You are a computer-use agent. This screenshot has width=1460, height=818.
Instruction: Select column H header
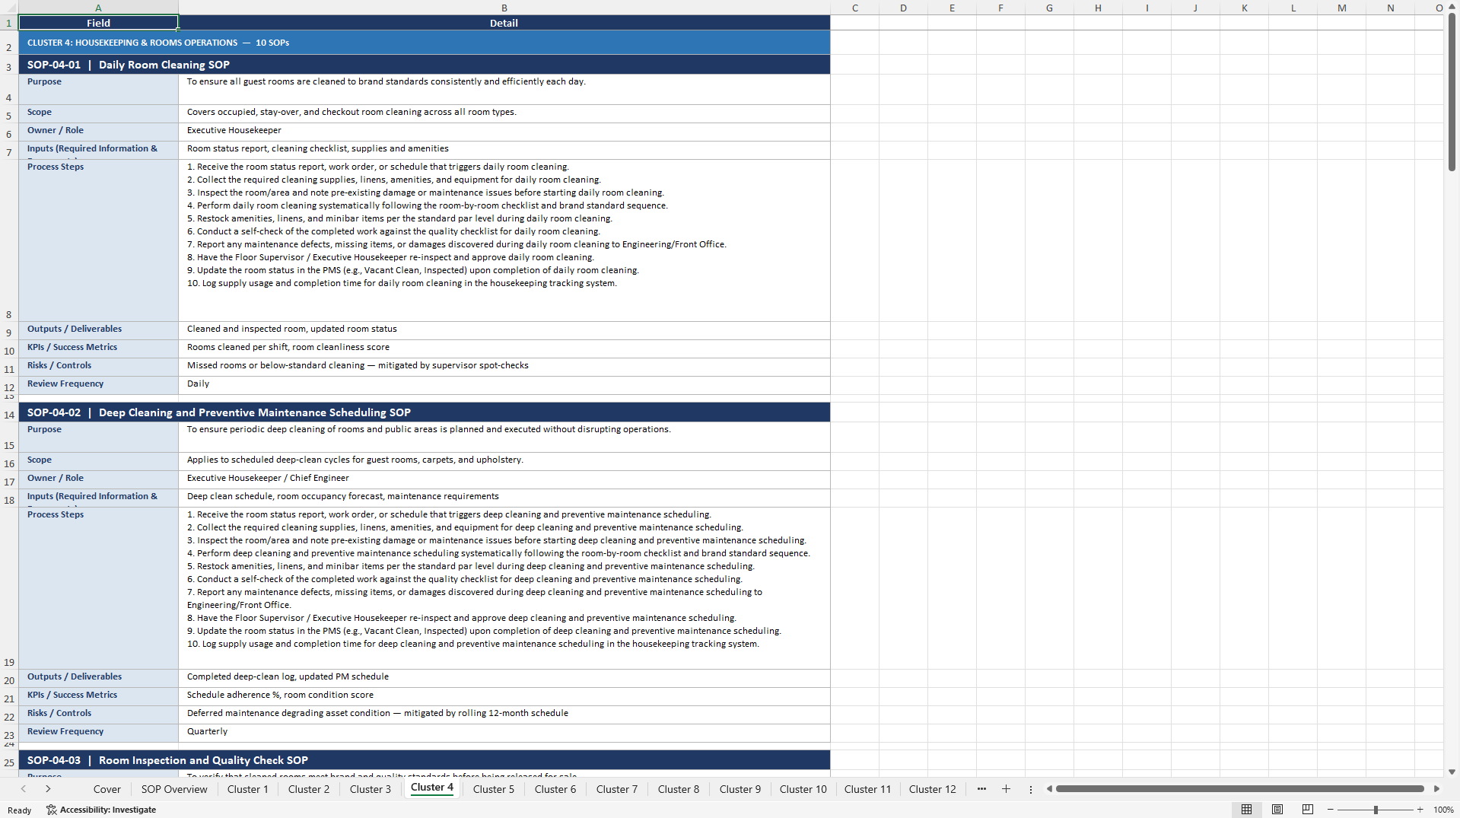[1098, 8]
